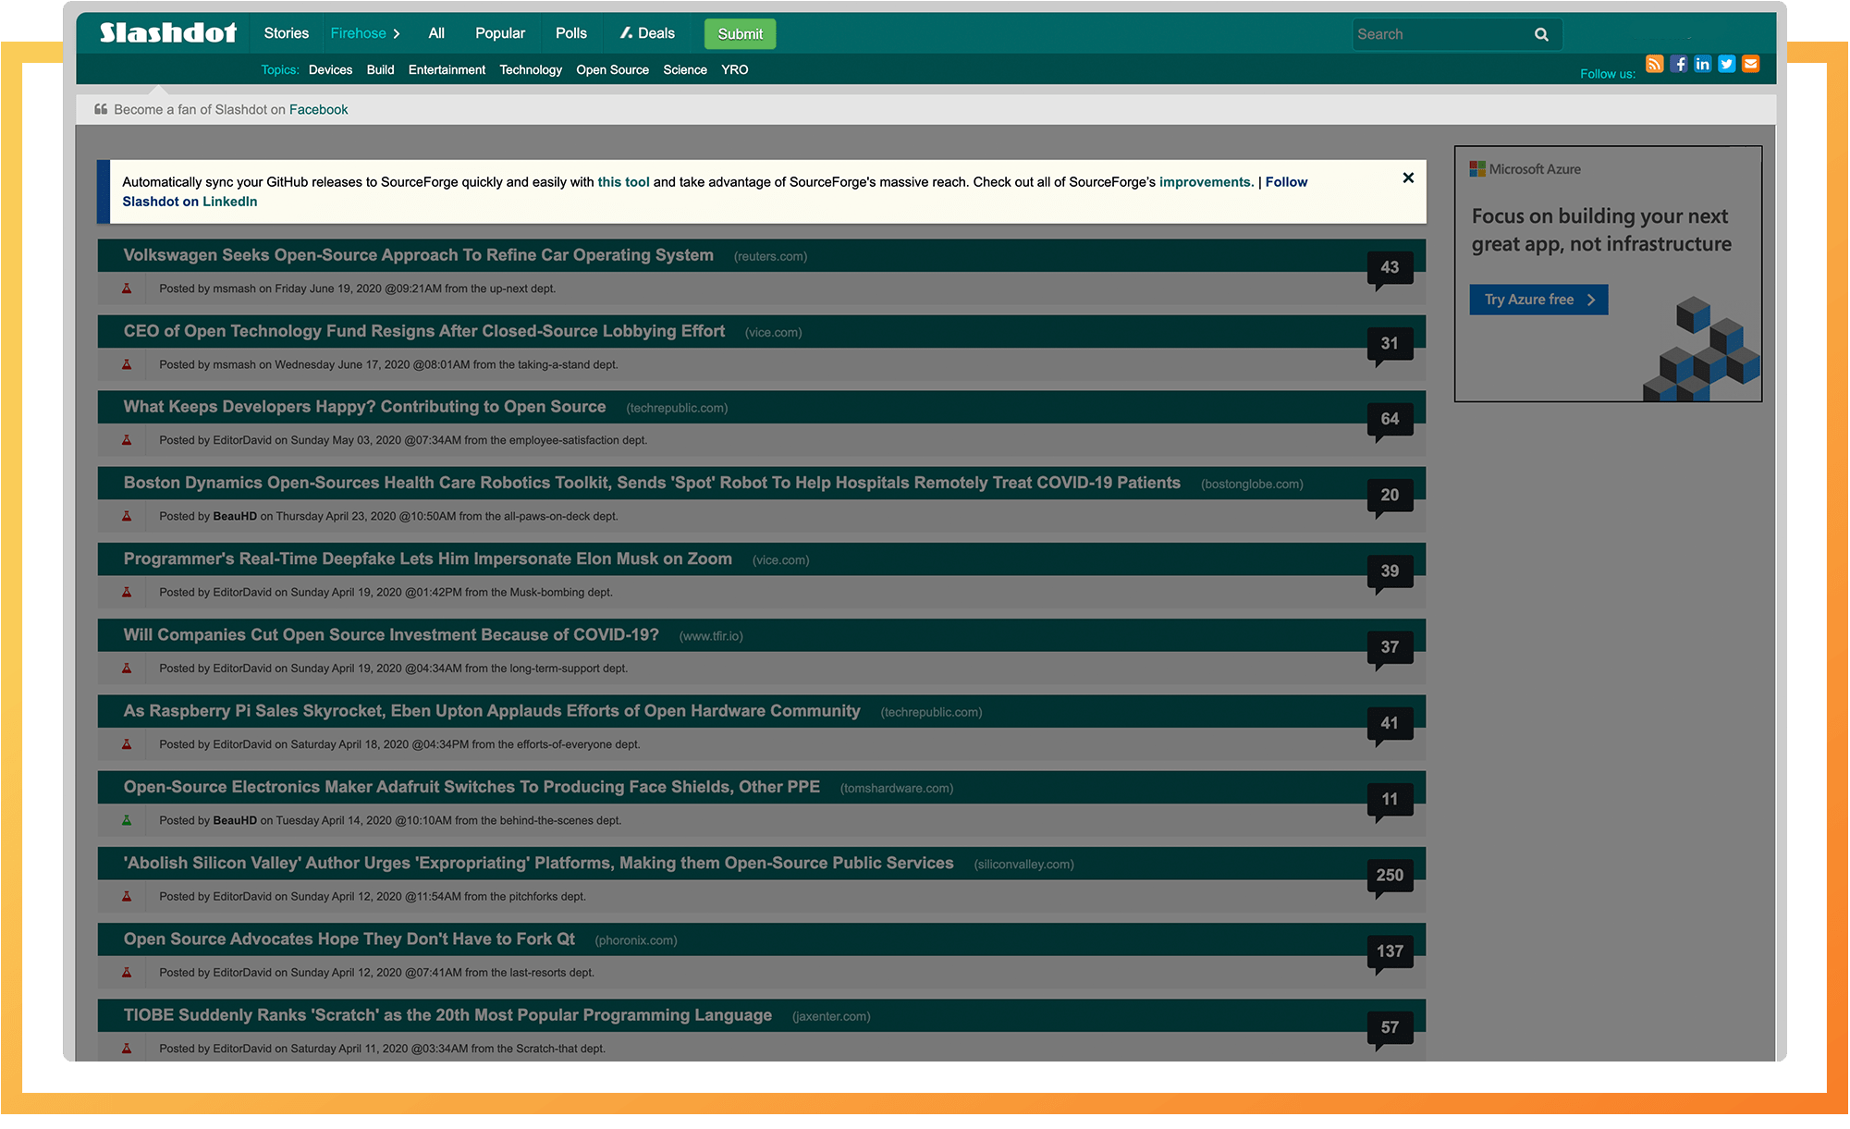Click the Microsoft Azure logo in ad

click(x=1525, y=169)
